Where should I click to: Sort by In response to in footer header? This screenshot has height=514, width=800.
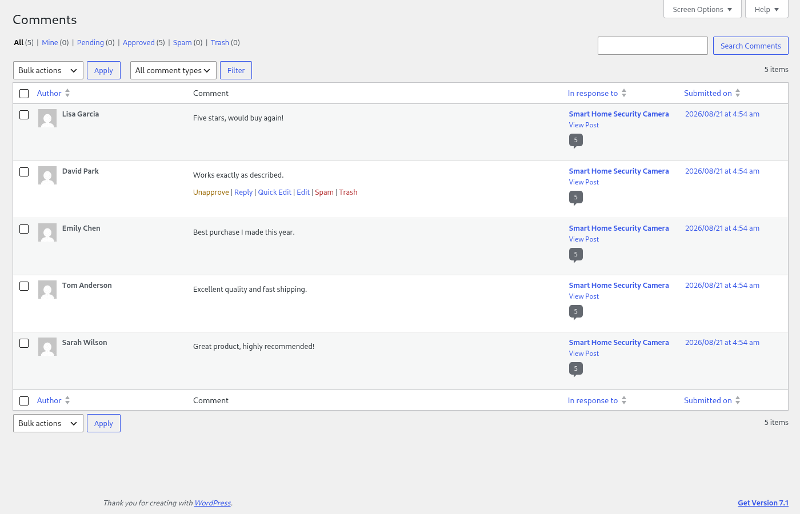(597, 400)
